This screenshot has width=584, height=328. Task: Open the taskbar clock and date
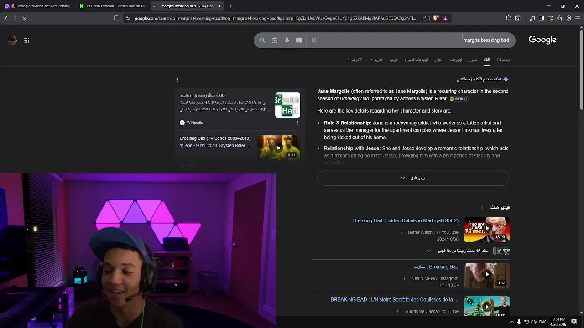(x=558, y=322)
